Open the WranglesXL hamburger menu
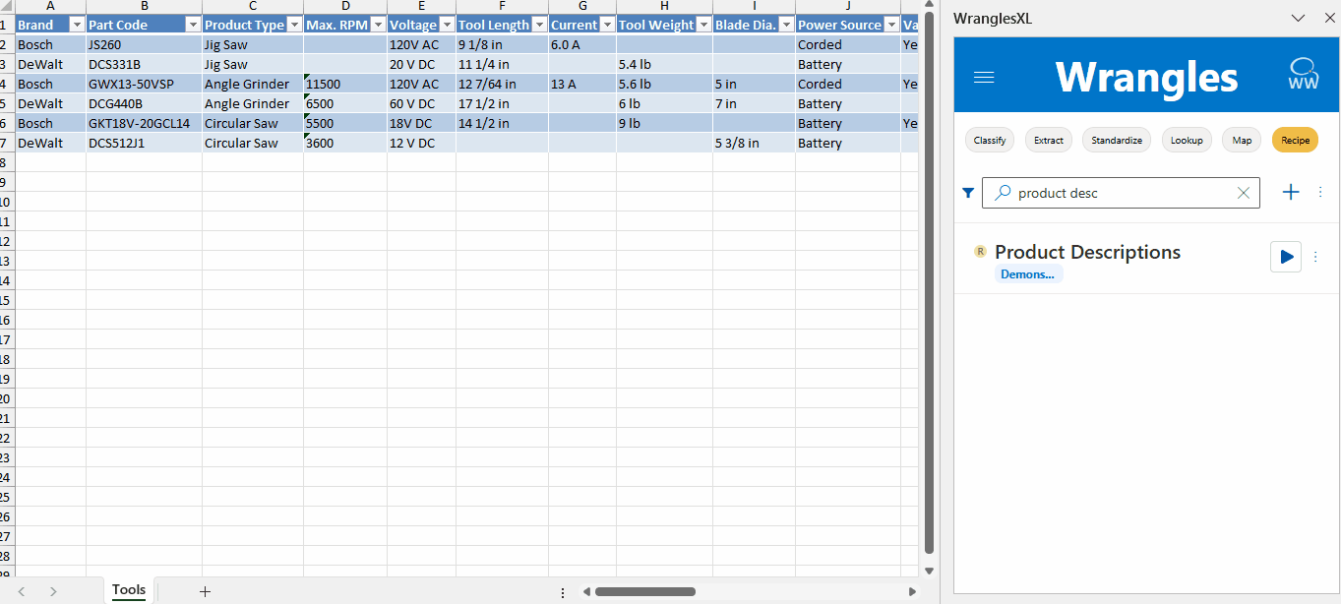Viewport: 1341px width, 604px height. (x=984, y=77)
